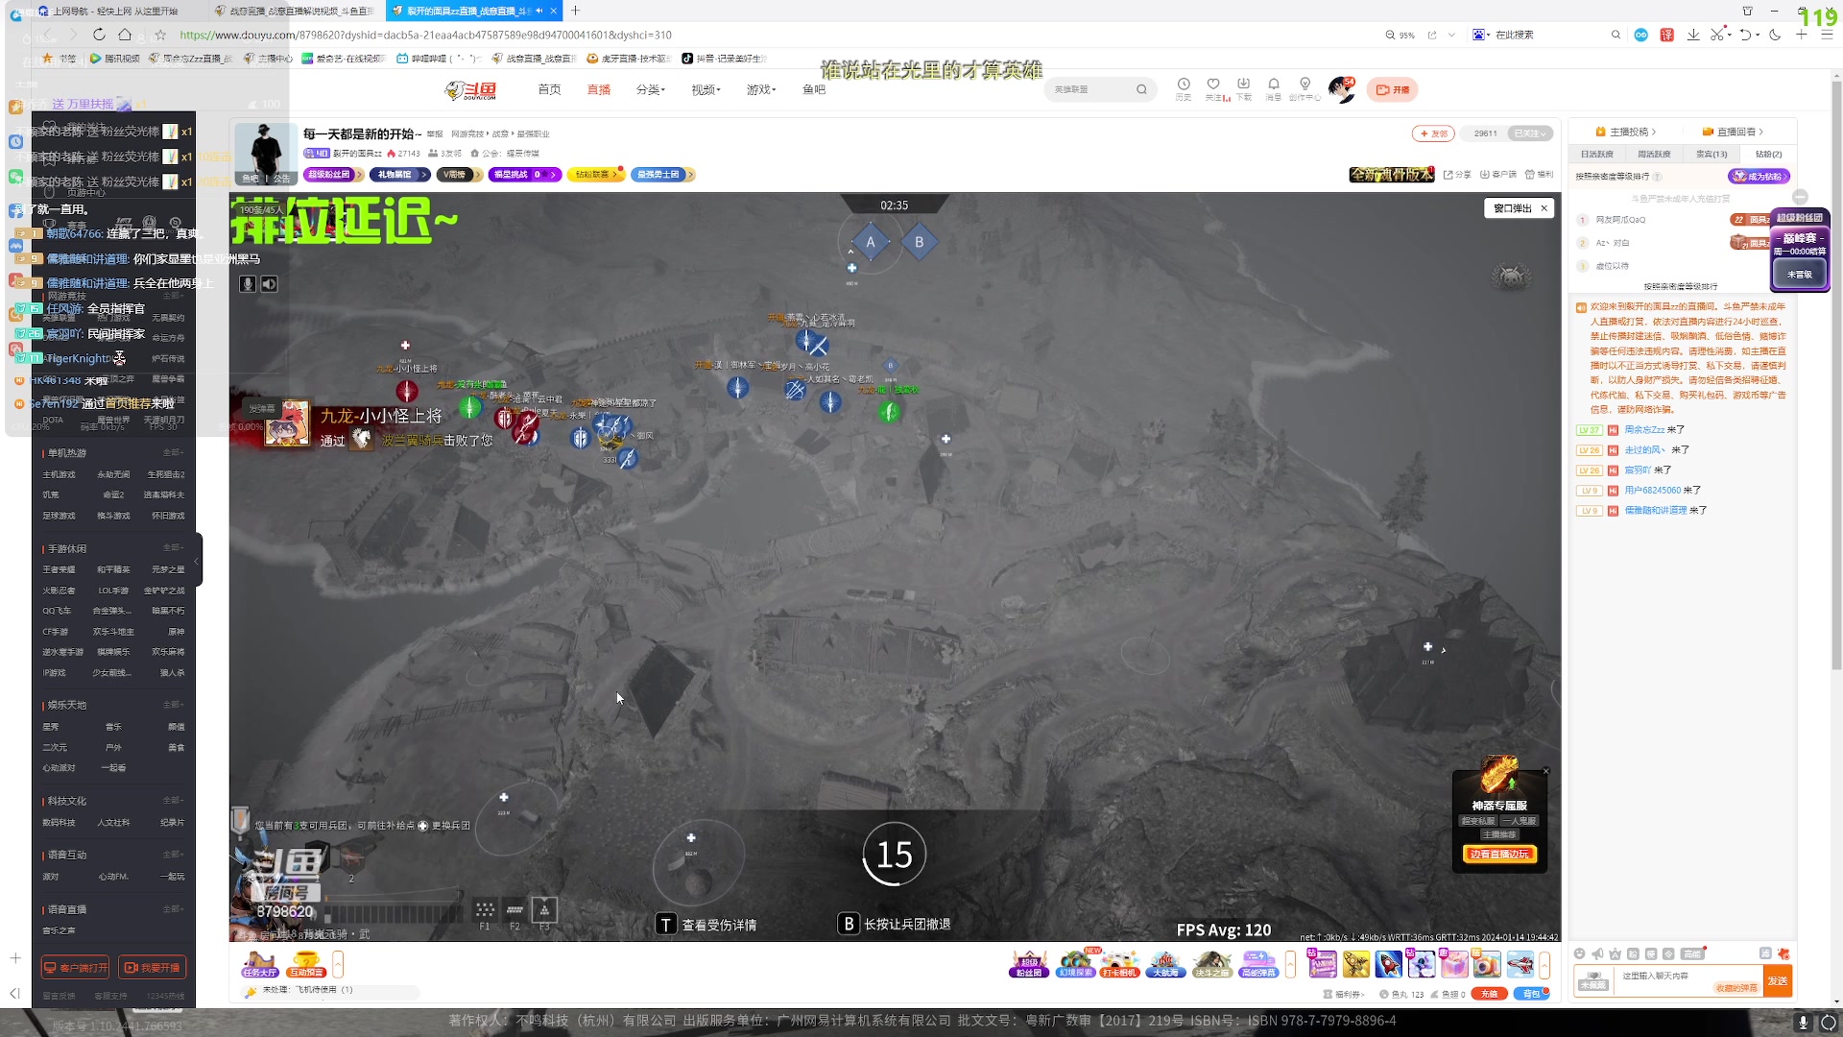Open the emoji picker in chat toolbar
This screenshot has height=1037, width=1843.
point(1579,953)
